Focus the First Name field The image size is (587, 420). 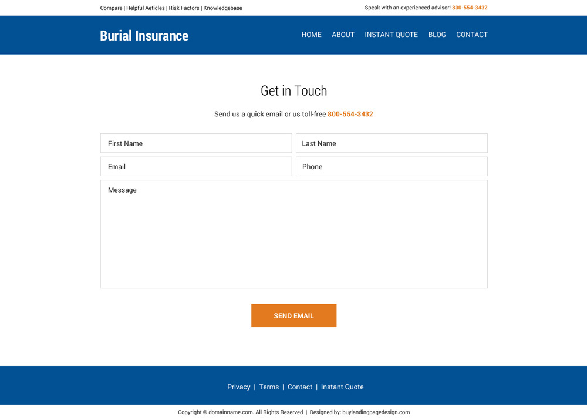(196, 143)
